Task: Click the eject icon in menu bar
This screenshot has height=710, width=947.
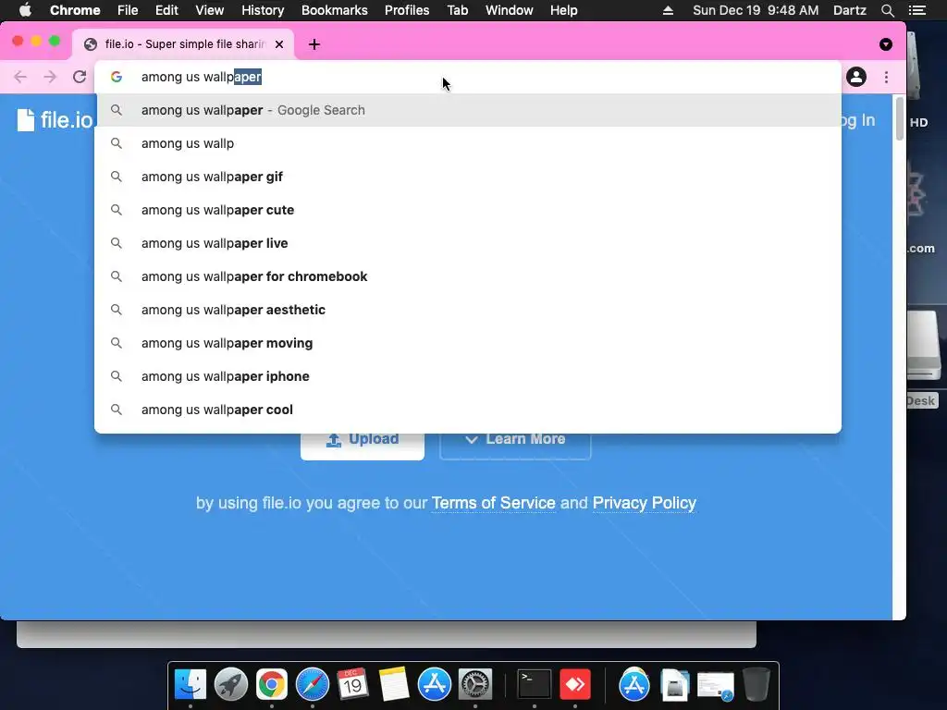Action: tap(668, 10)
